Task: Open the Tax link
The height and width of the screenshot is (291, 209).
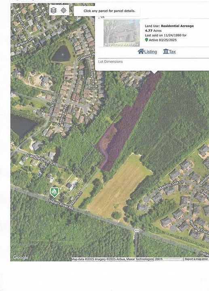Action: coord(172,52)
